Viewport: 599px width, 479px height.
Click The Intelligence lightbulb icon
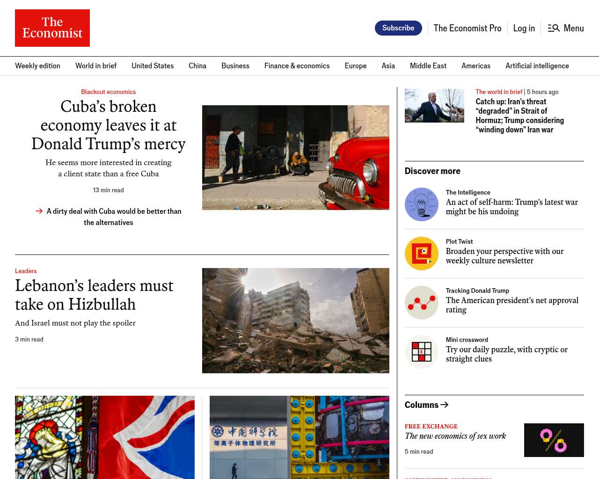click(x=422, y=204)
